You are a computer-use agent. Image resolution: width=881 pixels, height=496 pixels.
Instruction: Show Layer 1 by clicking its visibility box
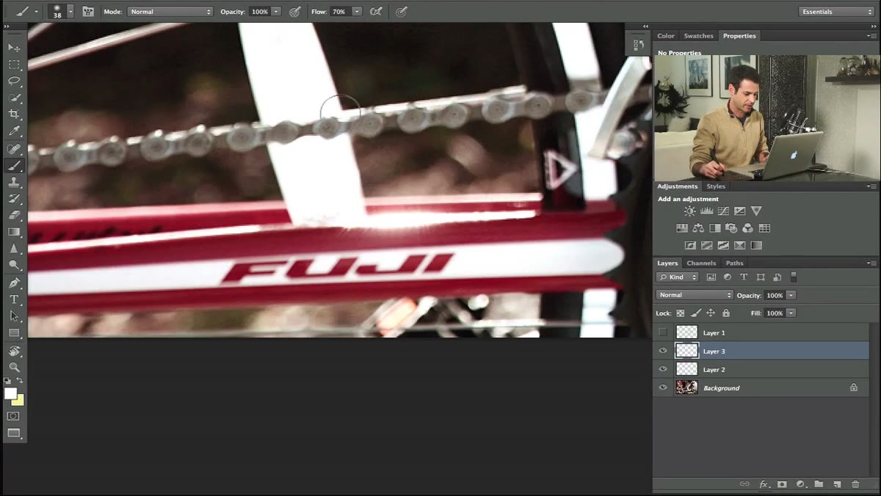tap(663, 332)
